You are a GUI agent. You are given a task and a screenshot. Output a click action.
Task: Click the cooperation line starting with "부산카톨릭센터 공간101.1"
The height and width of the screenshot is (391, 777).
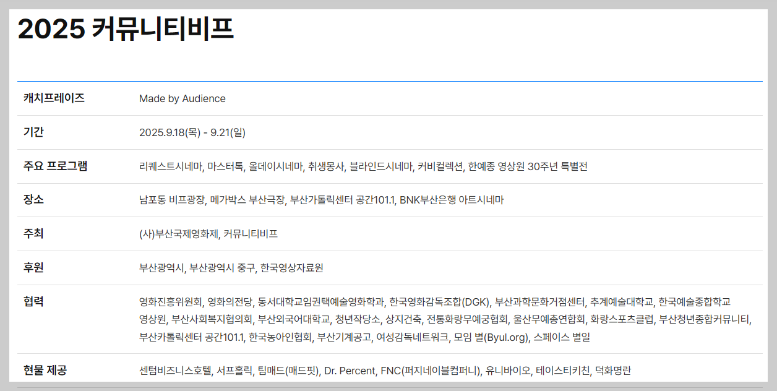(365, 338)
